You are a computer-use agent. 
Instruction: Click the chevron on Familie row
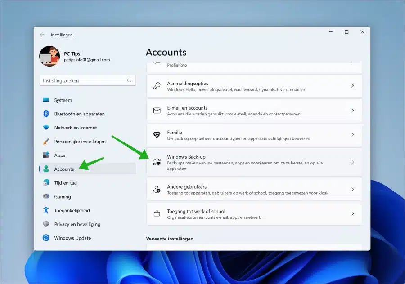pyautogui.click(x=352, y=135)
